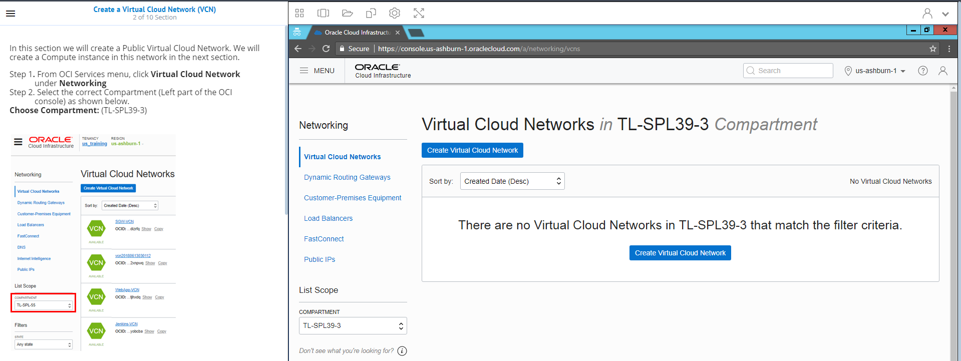This screenshot has height=361, width=961.
Task: Toggle the split panel layout icon
Action: pyautogui.click(x=324, y=13)
